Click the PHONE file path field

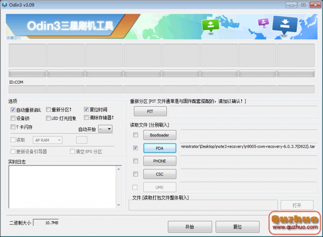248,161
